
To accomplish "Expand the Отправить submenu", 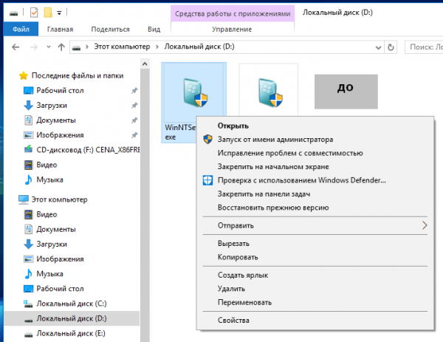I will pyautogui.click(x=315, y=225).
